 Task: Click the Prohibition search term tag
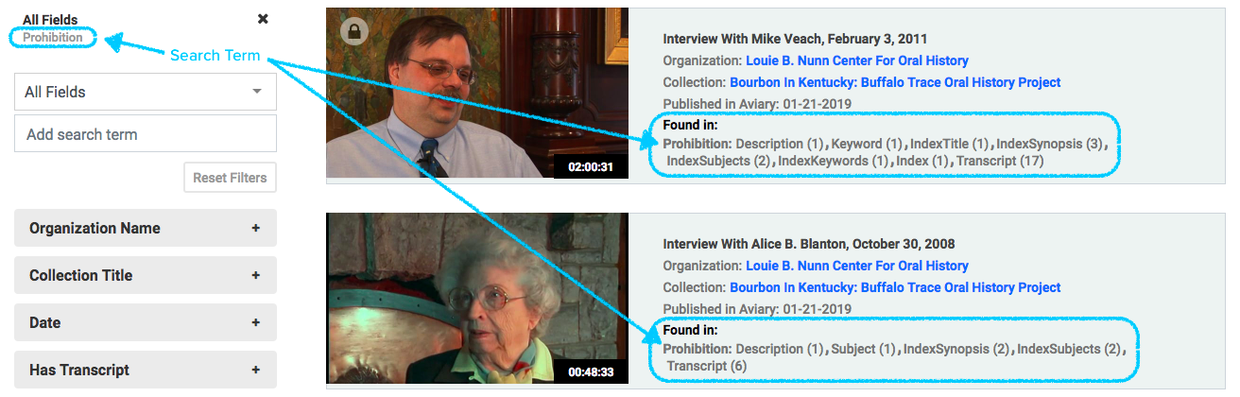coord(53,38)
